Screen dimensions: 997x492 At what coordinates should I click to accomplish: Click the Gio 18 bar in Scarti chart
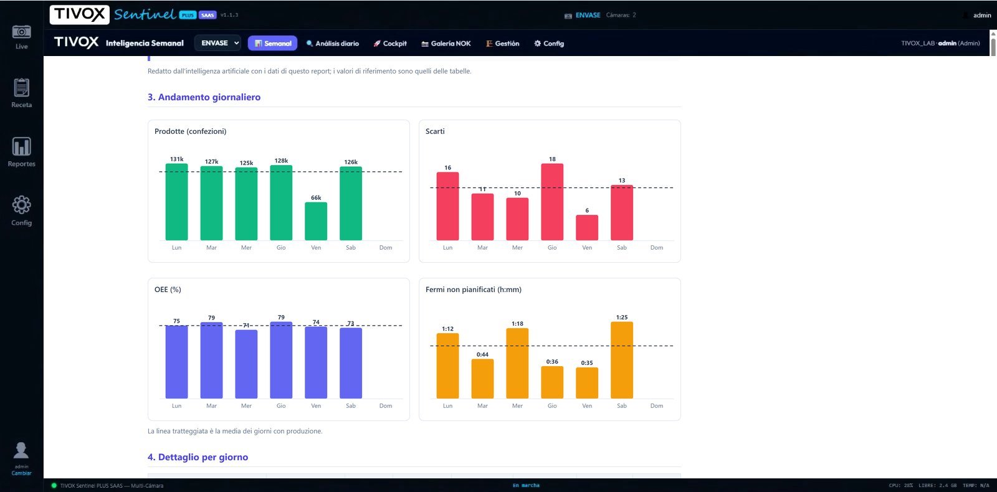552,202
